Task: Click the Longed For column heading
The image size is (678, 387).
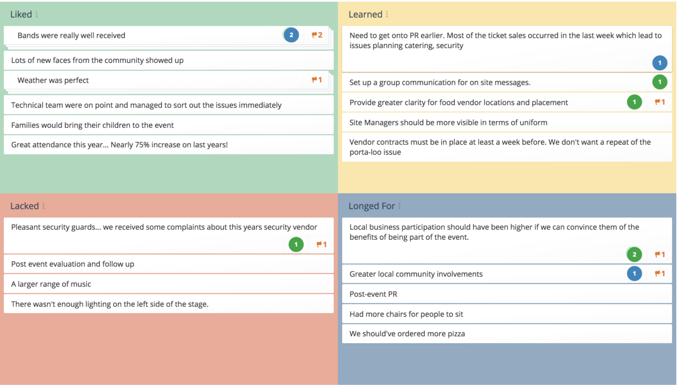Action: pos(371,206)
